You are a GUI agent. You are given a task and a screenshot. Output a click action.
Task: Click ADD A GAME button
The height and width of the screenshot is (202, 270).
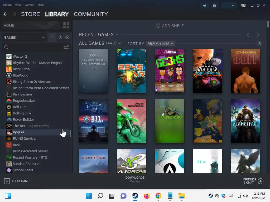tap(17, 181)
